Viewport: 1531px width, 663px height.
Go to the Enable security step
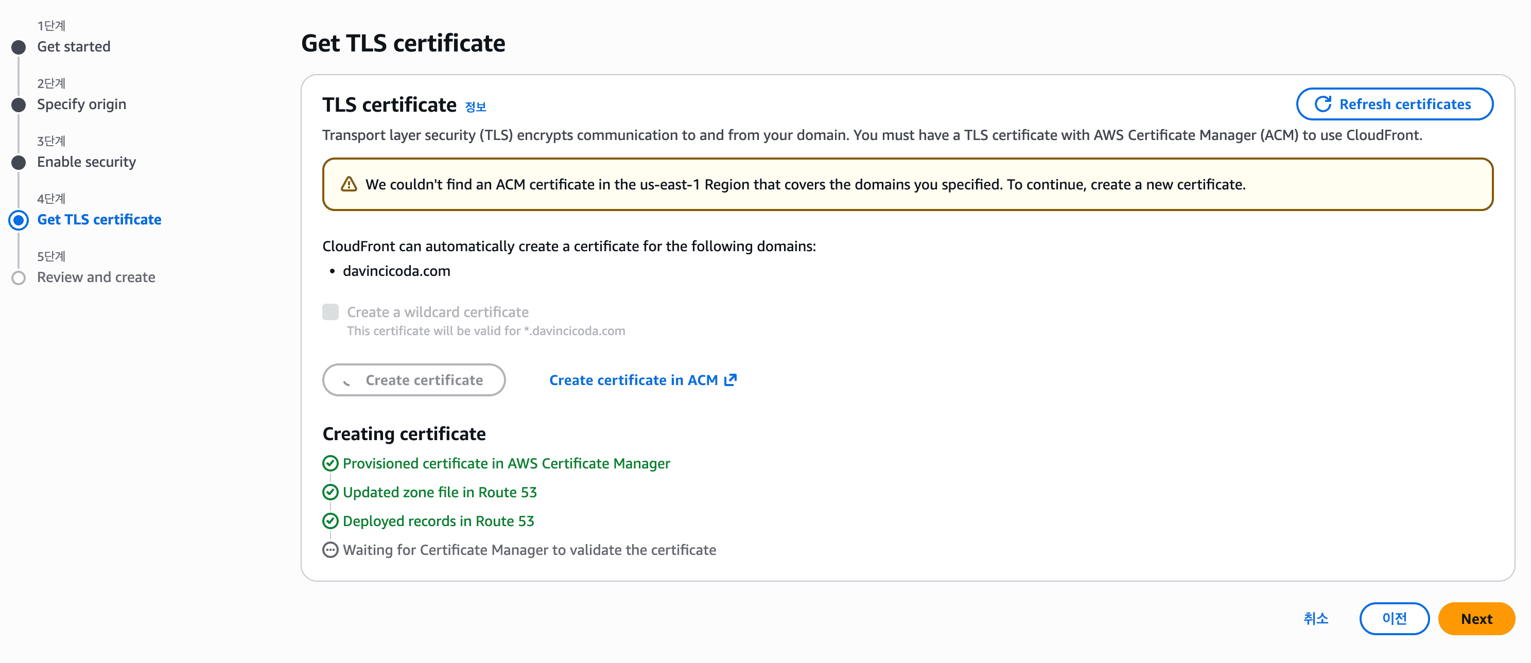point(86,162)
